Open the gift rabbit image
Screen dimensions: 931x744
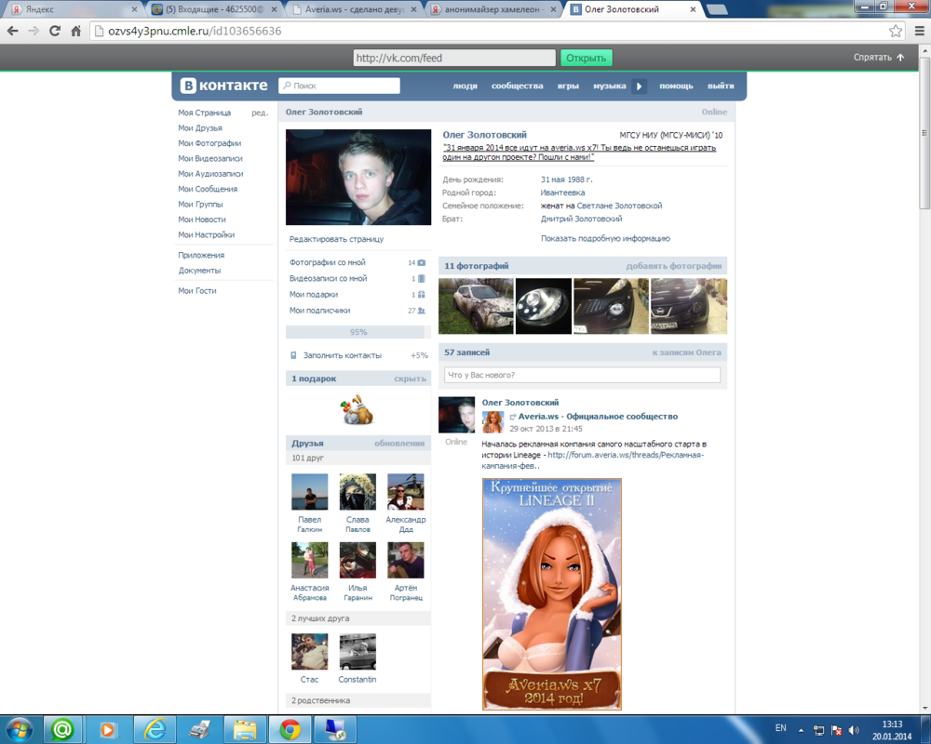point(358,409)
